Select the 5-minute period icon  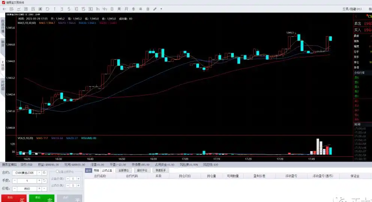69,9
